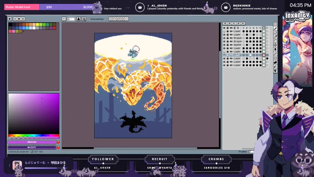The image size is (314, 177).
Task: Select the Line tool
Action: coord(275,54)
